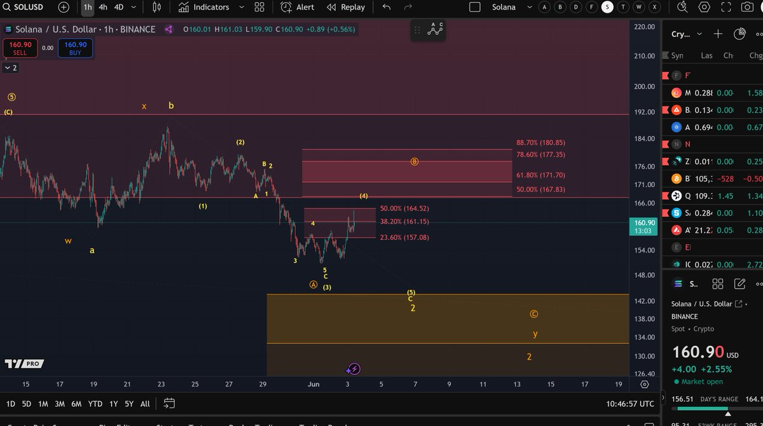Screen dimensions: 763x426
Task: Select the watchlist row priced 105, with -528
Action: click(713, 179)
